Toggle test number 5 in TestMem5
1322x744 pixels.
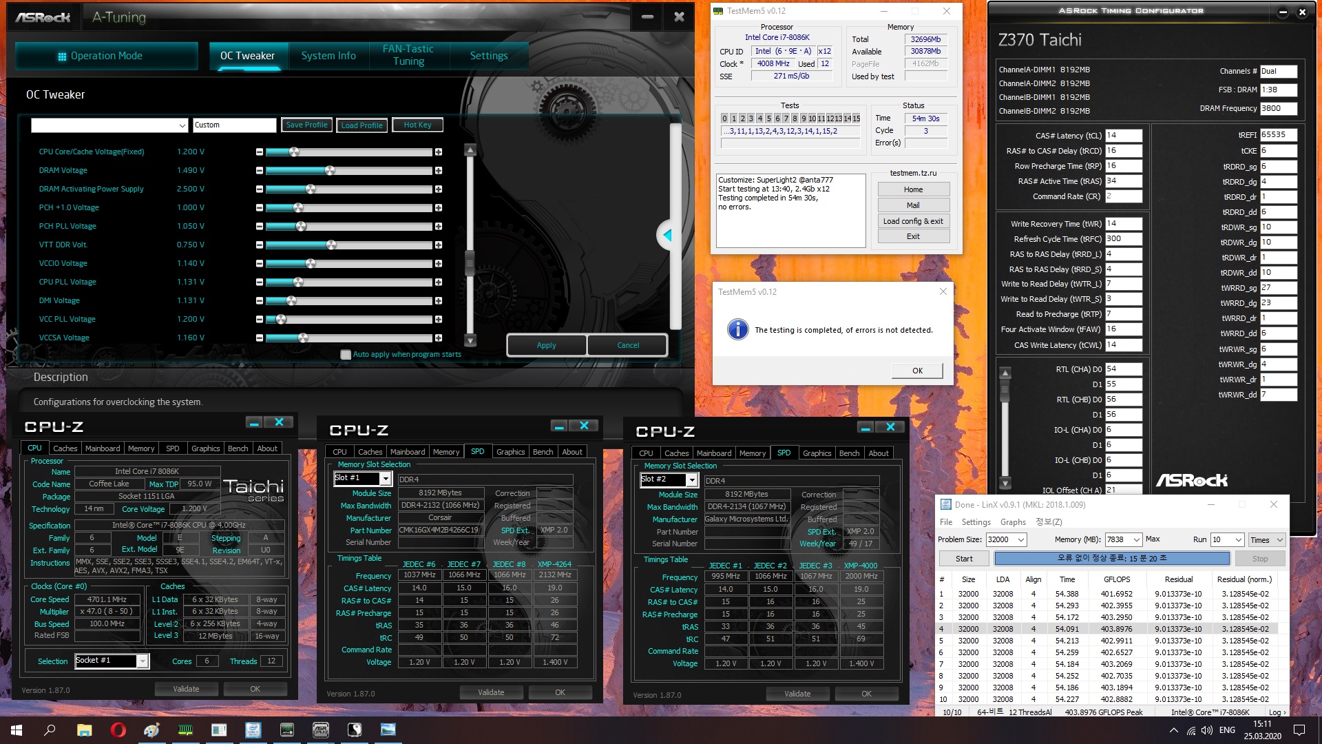768,118
